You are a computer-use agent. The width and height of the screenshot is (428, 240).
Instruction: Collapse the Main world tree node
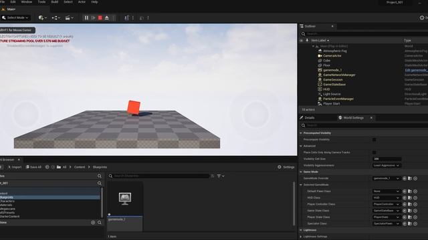(314, 46)
